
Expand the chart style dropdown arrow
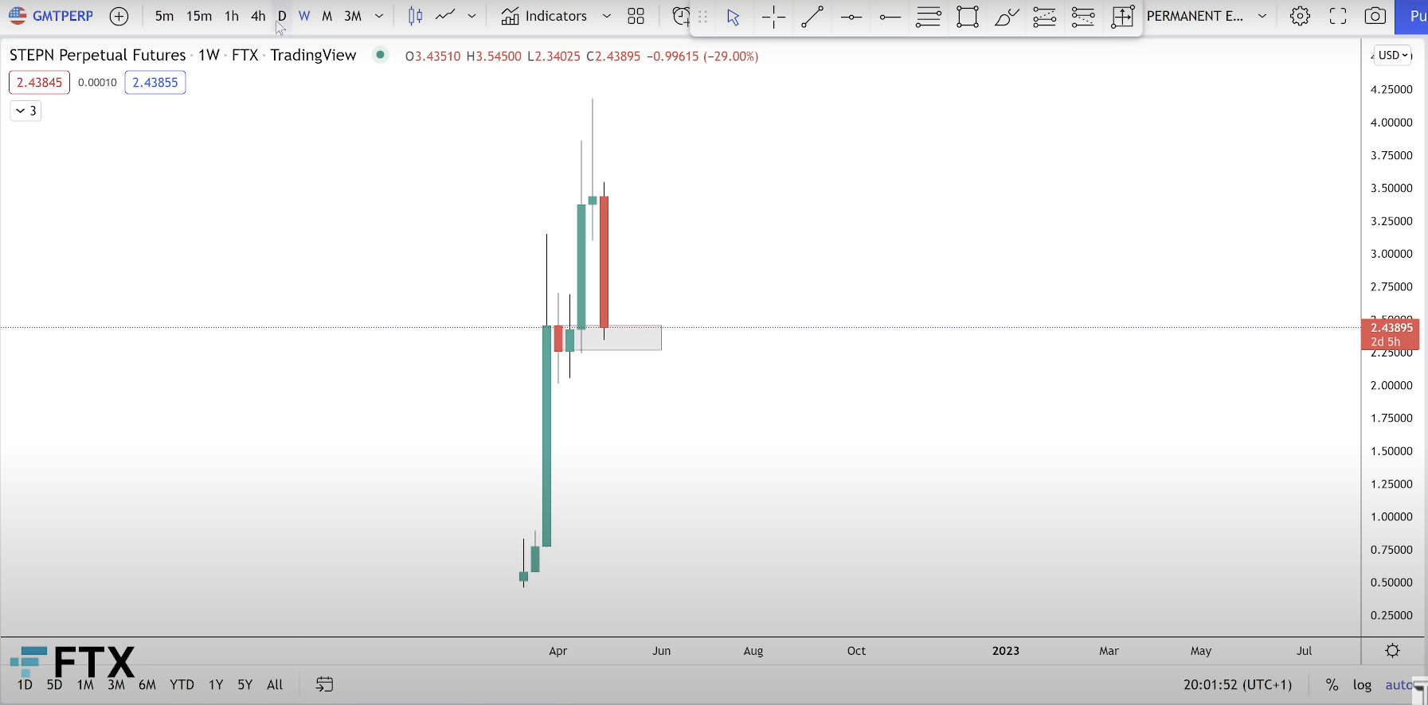click(x=471, y=16)
